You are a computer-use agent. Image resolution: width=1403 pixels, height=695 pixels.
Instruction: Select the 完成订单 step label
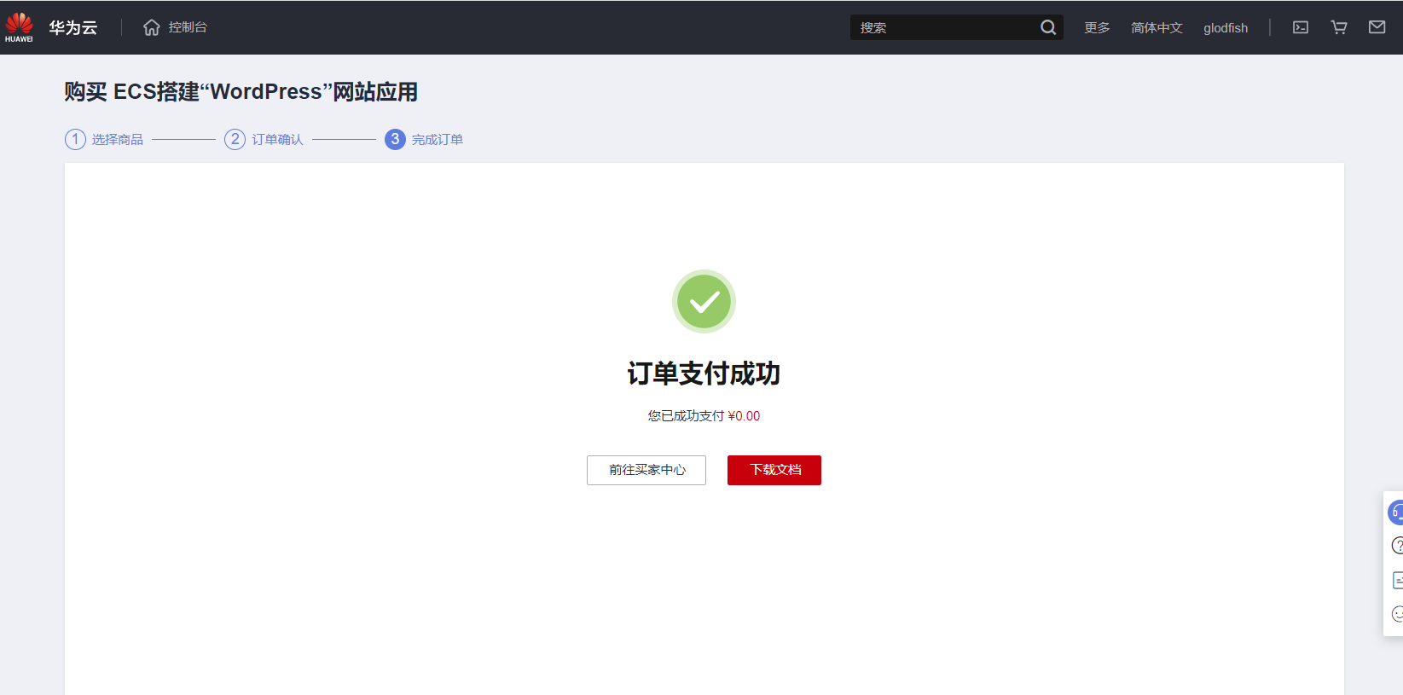438,139
